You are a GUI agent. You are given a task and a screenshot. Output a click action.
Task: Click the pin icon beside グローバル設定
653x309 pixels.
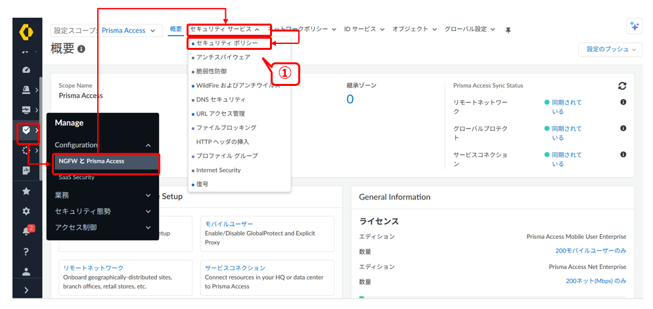point(507,30)
